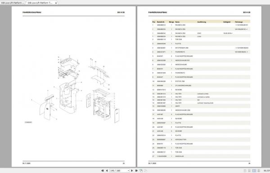Select single page layout icon
The height and width of the screenshot is (173, 270).
coord(245,171)
